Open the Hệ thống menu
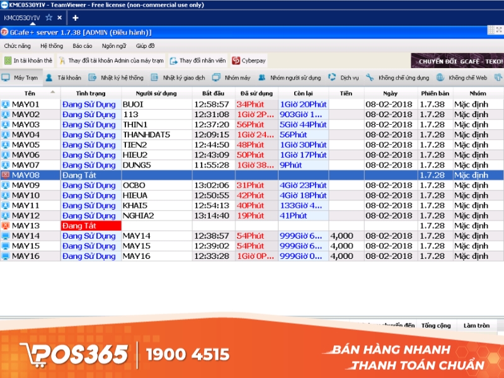The image size is (504, 378). [51, 45]
